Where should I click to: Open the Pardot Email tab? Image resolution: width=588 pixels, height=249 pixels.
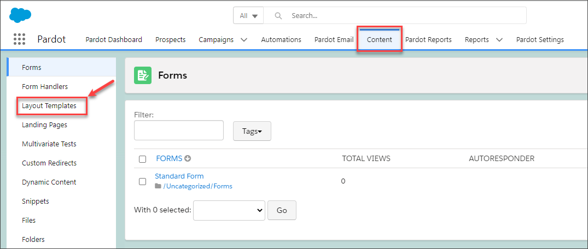pos(334,39)
